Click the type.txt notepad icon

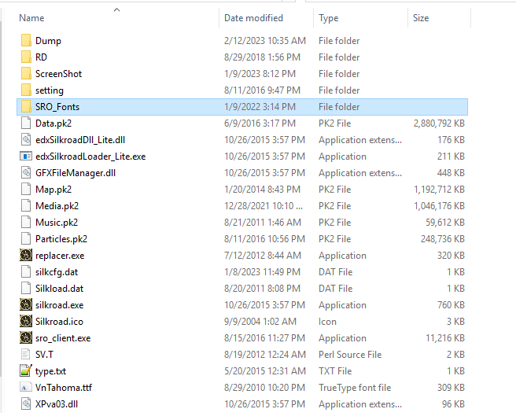(26, 370)
